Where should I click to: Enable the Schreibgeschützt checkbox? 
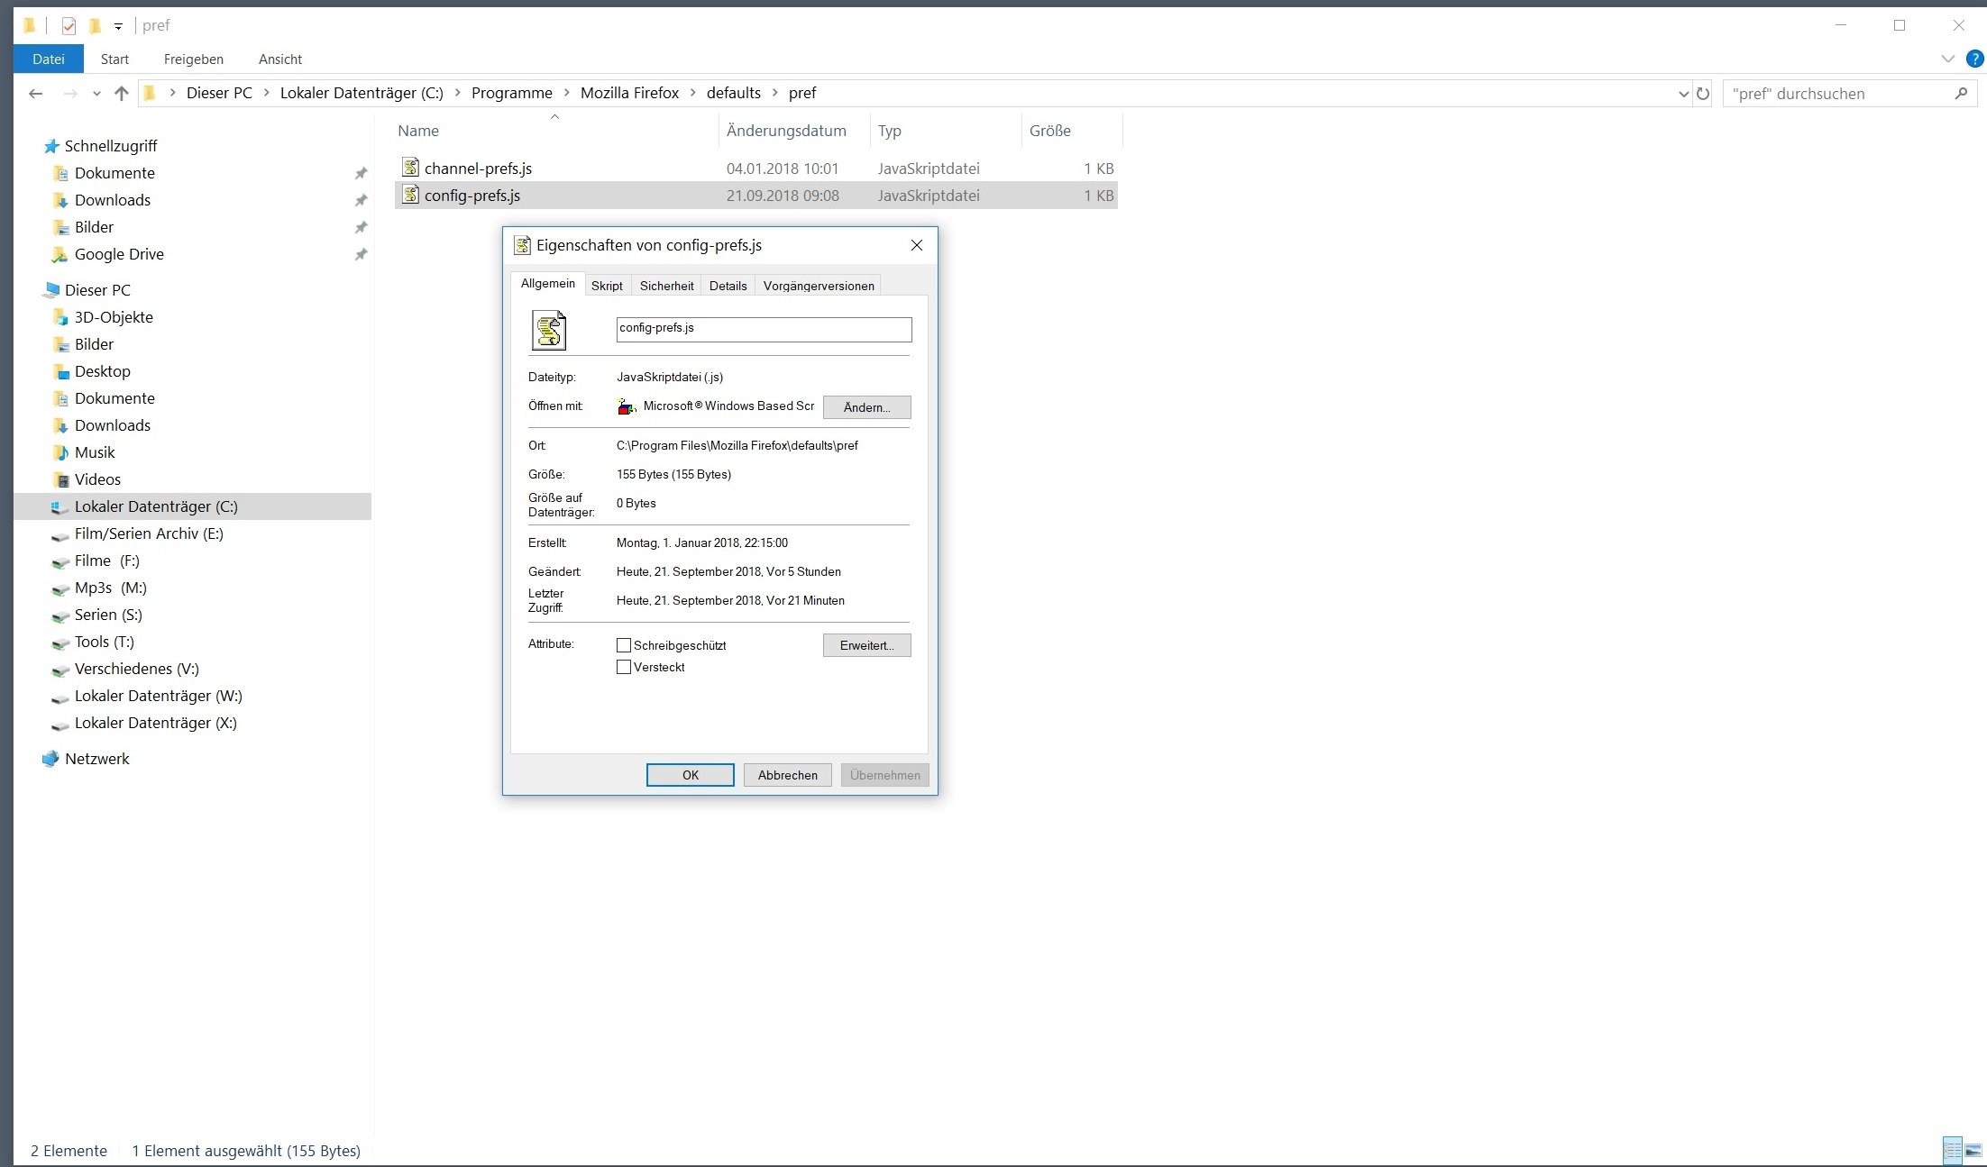(x=624, y=645)
